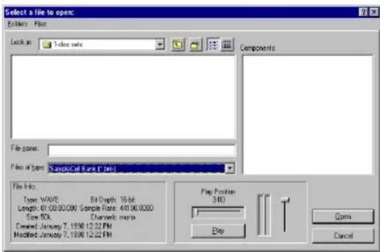
Task: Click inside the file list area
Action: point(123,97)
